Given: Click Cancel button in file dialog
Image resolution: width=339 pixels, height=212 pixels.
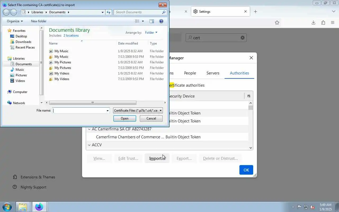Looking at the screenshot, I should click(151, 118).
